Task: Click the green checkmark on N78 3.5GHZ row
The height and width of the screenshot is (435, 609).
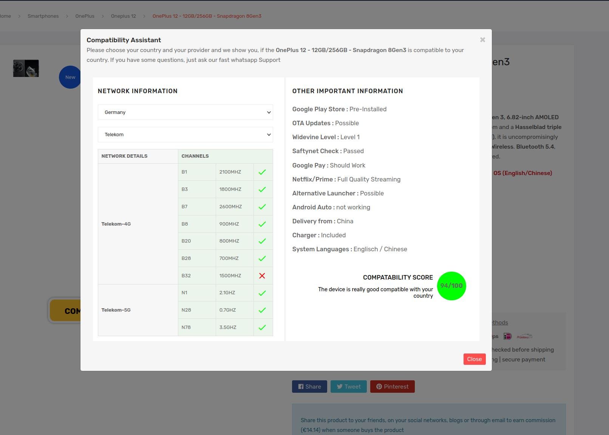Action: (x=262, y=327)
